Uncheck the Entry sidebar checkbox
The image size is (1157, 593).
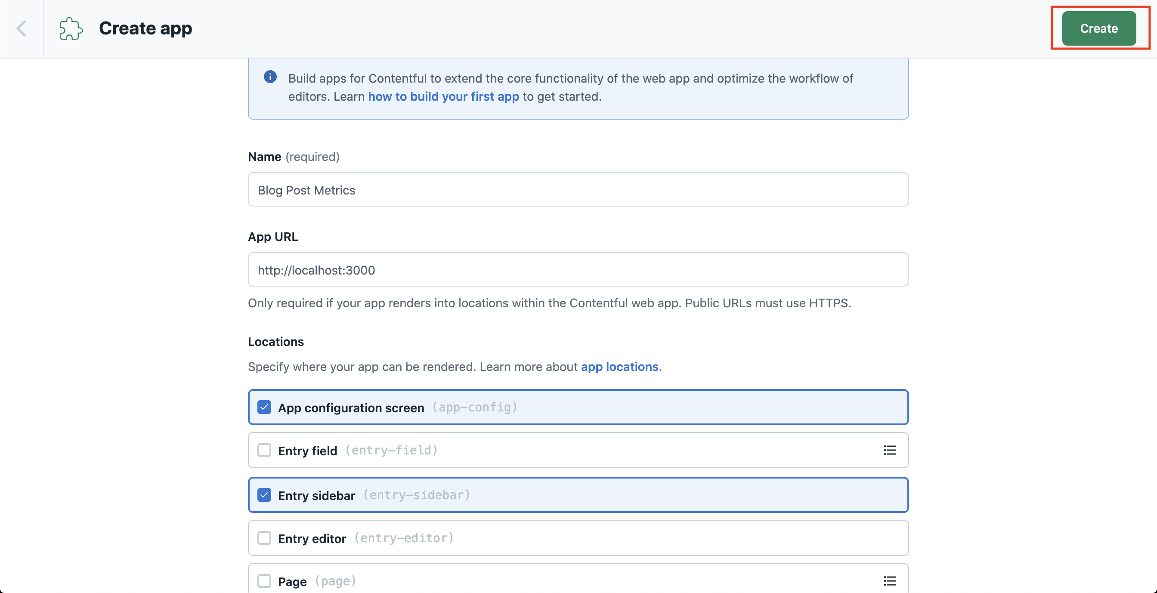(264, 495)
